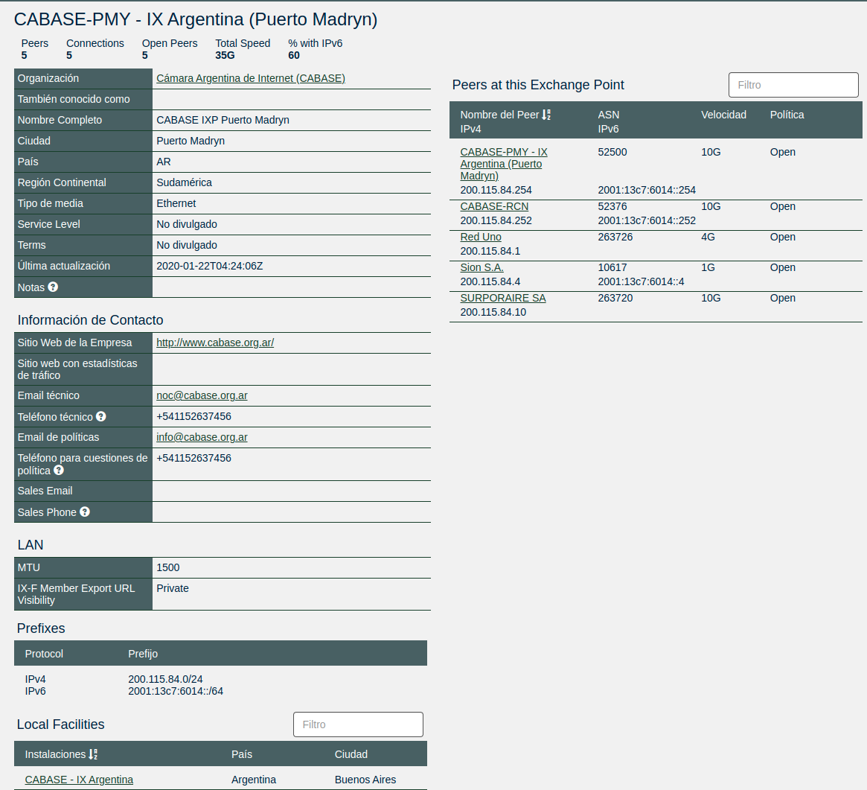The image size is (867, 790).
Task: Open Cámara Argentina de Internet (CABASE) organization link
Action: 250,78
